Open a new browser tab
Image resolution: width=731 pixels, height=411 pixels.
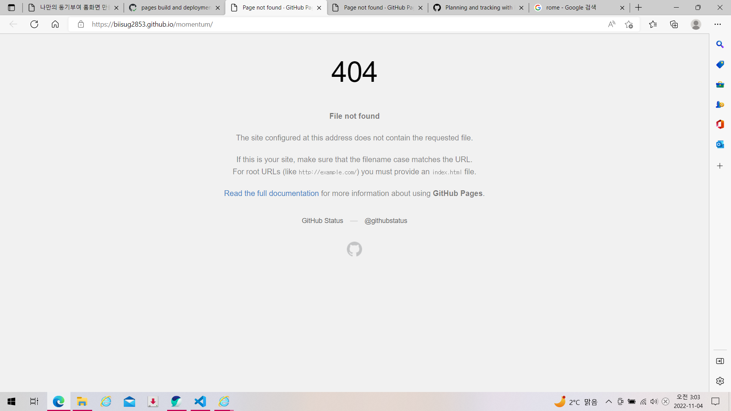(x=638, y=8)
